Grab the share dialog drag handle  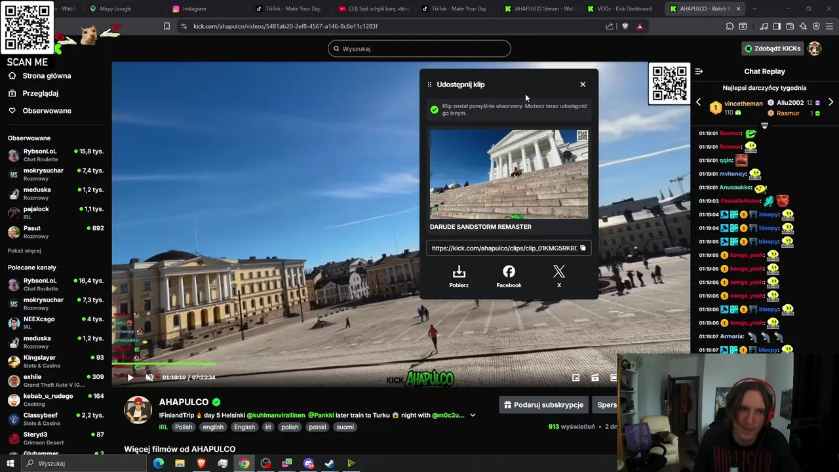pos(429,85)
